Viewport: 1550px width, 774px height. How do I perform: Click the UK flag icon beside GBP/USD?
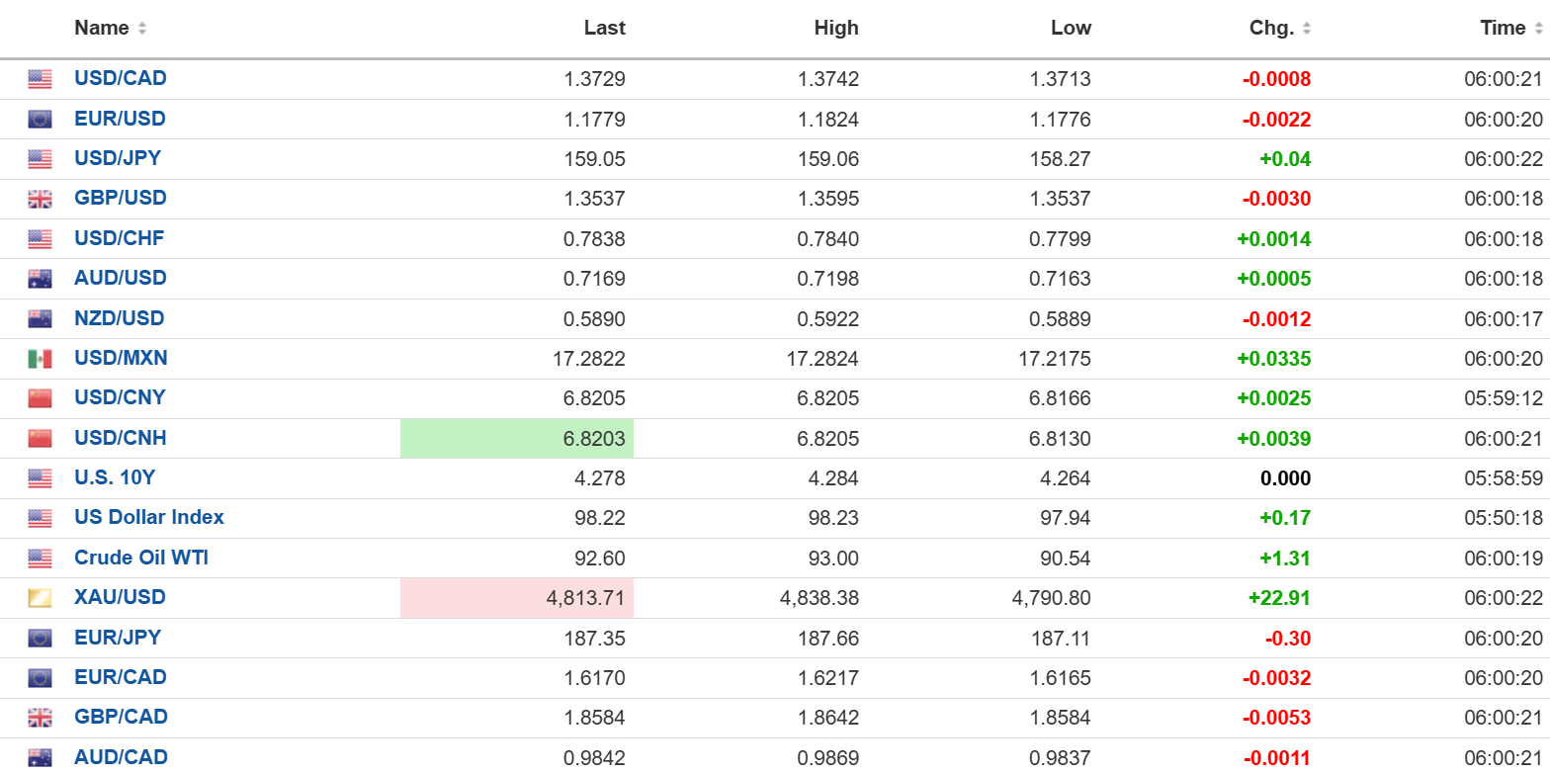(40, 199)
